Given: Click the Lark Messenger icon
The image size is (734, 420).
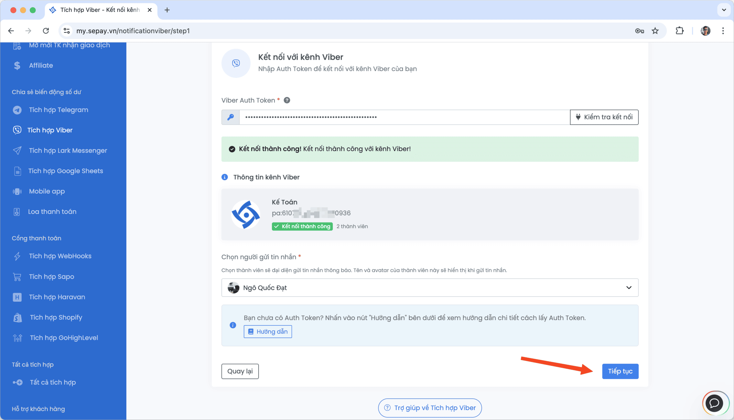Looking at the screenshot, I should click(x=17, y=151).
